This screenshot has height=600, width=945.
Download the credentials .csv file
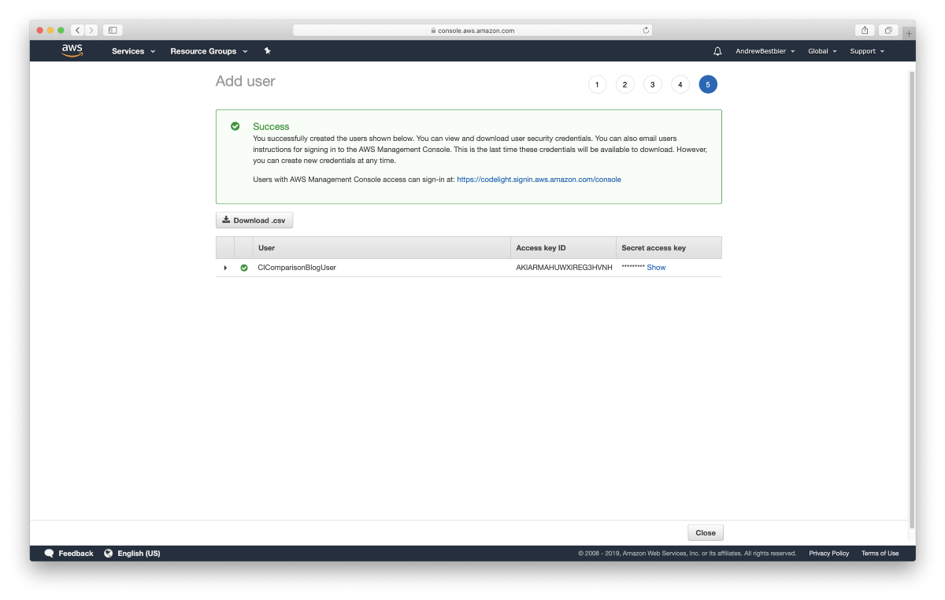click(x=254, y=220)
